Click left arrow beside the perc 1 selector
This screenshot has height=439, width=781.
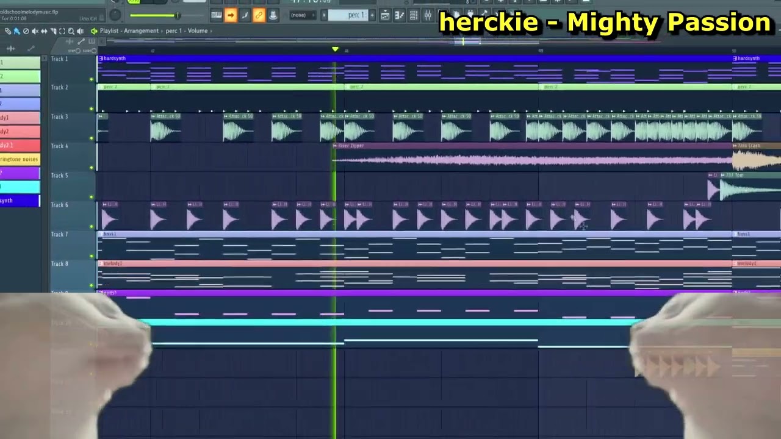tap(324, 15)
